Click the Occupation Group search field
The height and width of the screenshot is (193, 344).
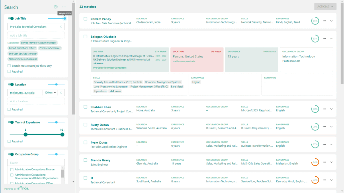(36, 162)
